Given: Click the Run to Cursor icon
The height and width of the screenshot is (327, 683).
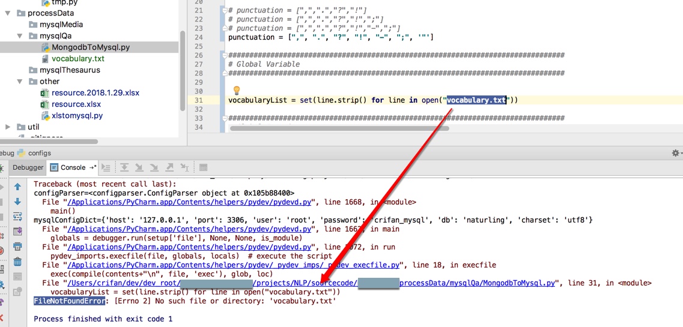Looking at the screenshot, I should pos(184,167).
